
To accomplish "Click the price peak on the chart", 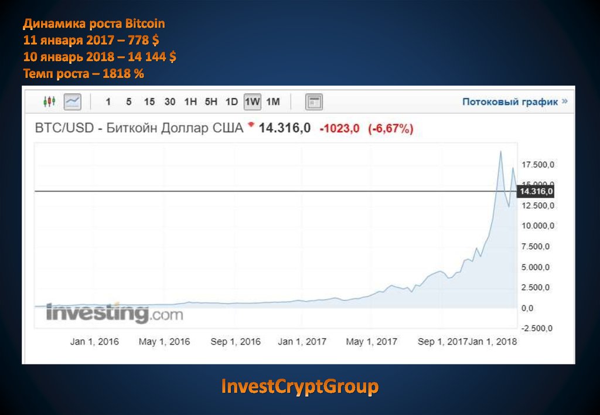I will 500,152.
